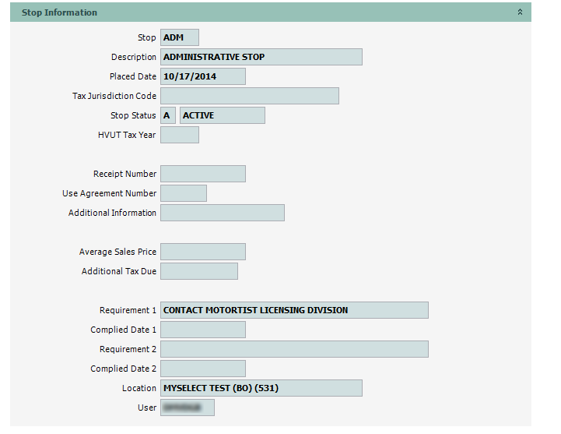The width and height of the screenshot is (561, 434).
Task: Click the Additional Information field
Action: 222,213
